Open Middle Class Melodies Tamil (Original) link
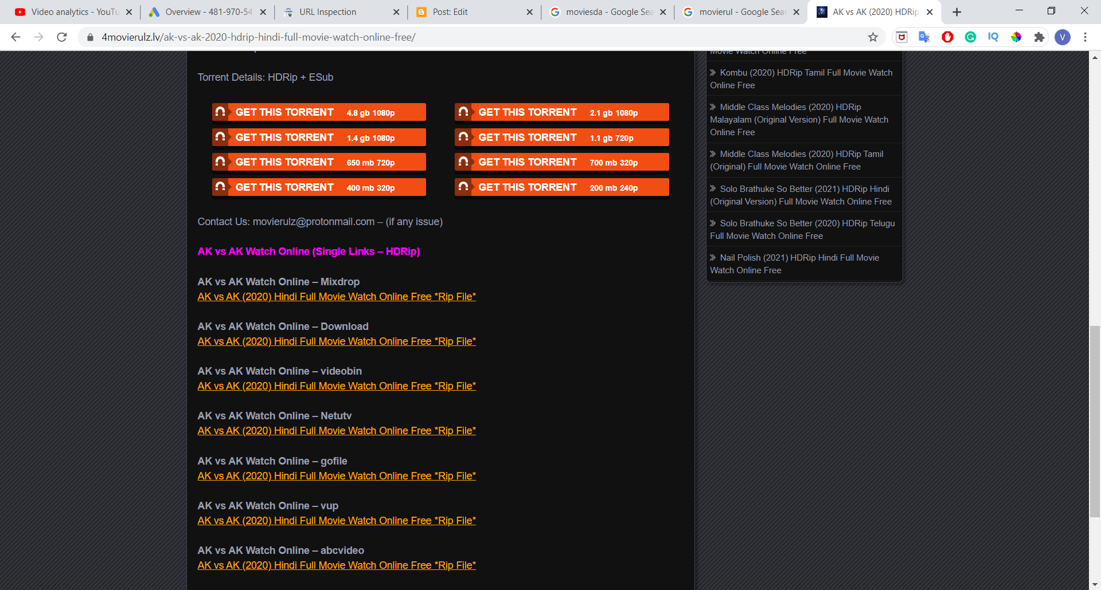The height and width of the screenshot is (590, 1101). 797,160
